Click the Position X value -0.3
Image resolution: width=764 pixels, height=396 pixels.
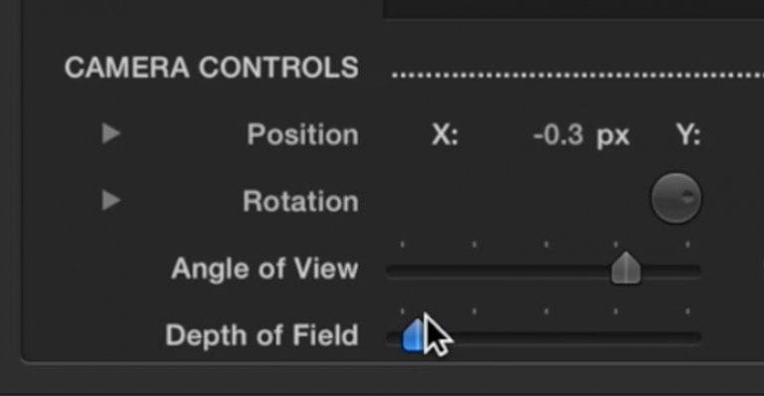click(558, 134)
